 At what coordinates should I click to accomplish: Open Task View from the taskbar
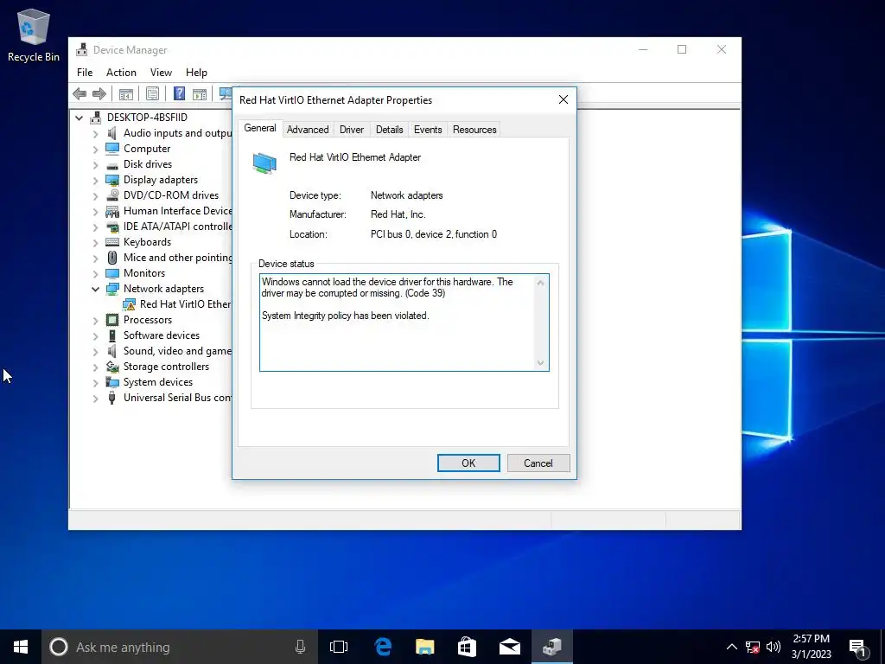coord(339,647)
